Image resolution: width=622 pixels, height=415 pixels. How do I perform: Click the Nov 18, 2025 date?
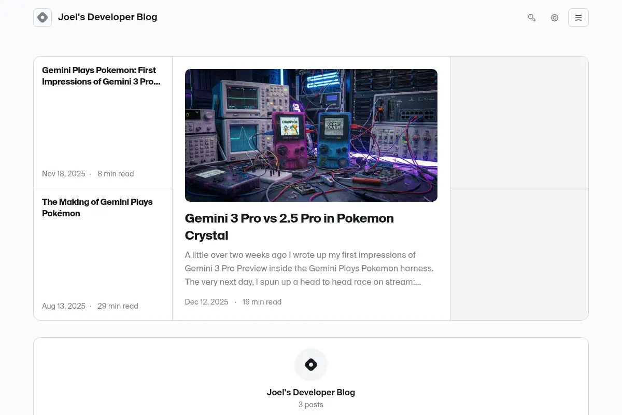[64, 174]
